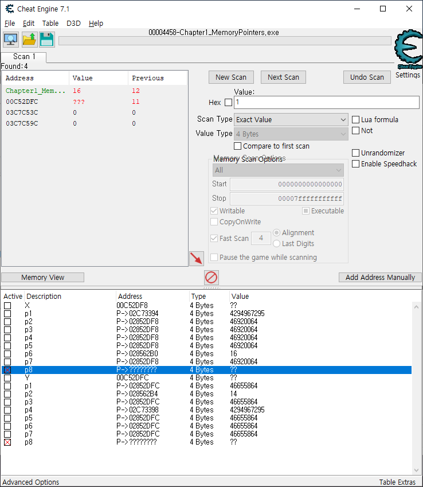The width and height of the screenshot is (423, 487).
Task: Click the New Scan button
Action: pos(231,77)
